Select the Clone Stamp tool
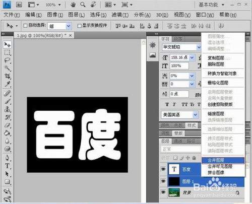252x204 pixels. point(7,109)
